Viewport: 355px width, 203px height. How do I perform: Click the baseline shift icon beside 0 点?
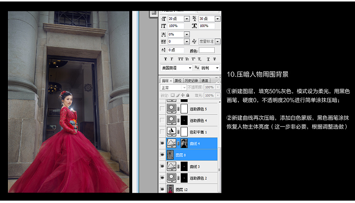tap(163, 50)
